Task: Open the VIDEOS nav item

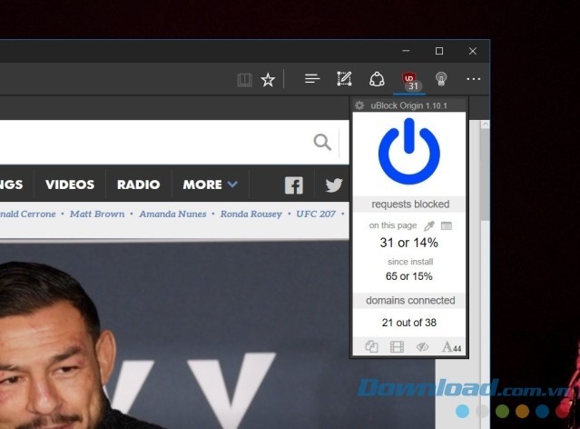Action: (x=70, y=185)
